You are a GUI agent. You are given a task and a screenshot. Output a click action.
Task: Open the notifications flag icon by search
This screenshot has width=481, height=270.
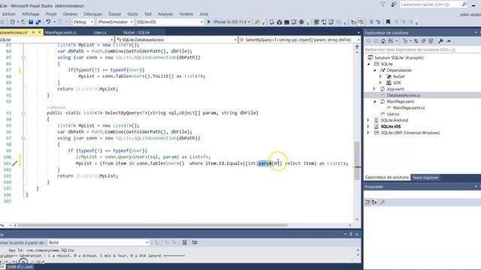(x=383, y=4)
